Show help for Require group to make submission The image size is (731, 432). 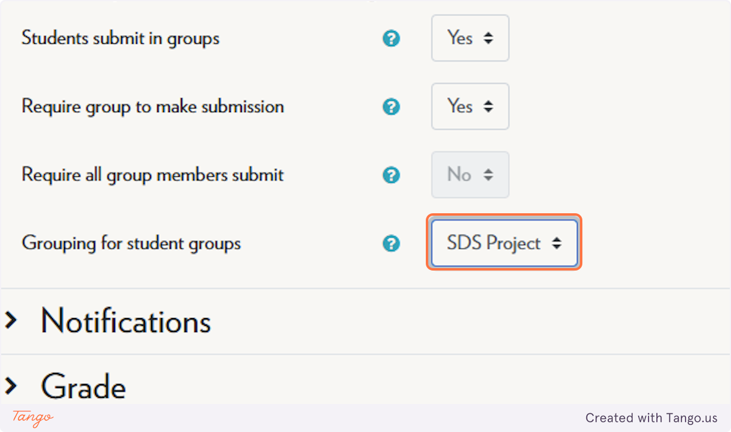tap(391, 107)
